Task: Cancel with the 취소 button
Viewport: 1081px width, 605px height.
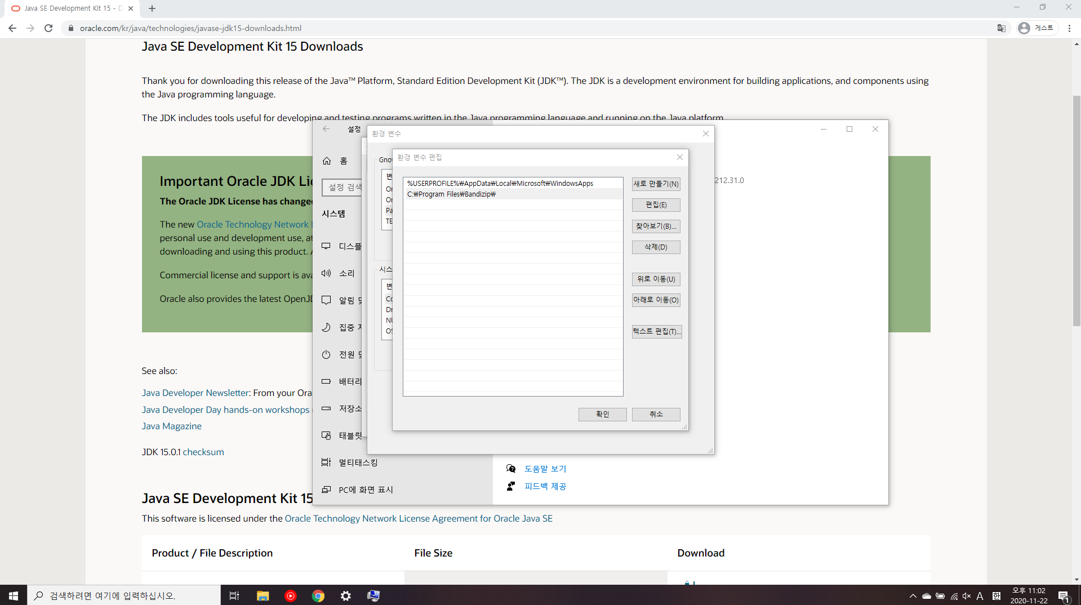Action: (x=656, y=415)
